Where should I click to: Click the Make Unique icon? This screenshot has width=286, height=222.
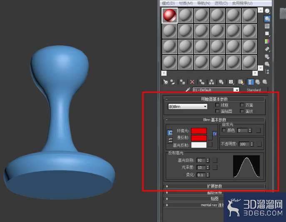pos(211,82)
